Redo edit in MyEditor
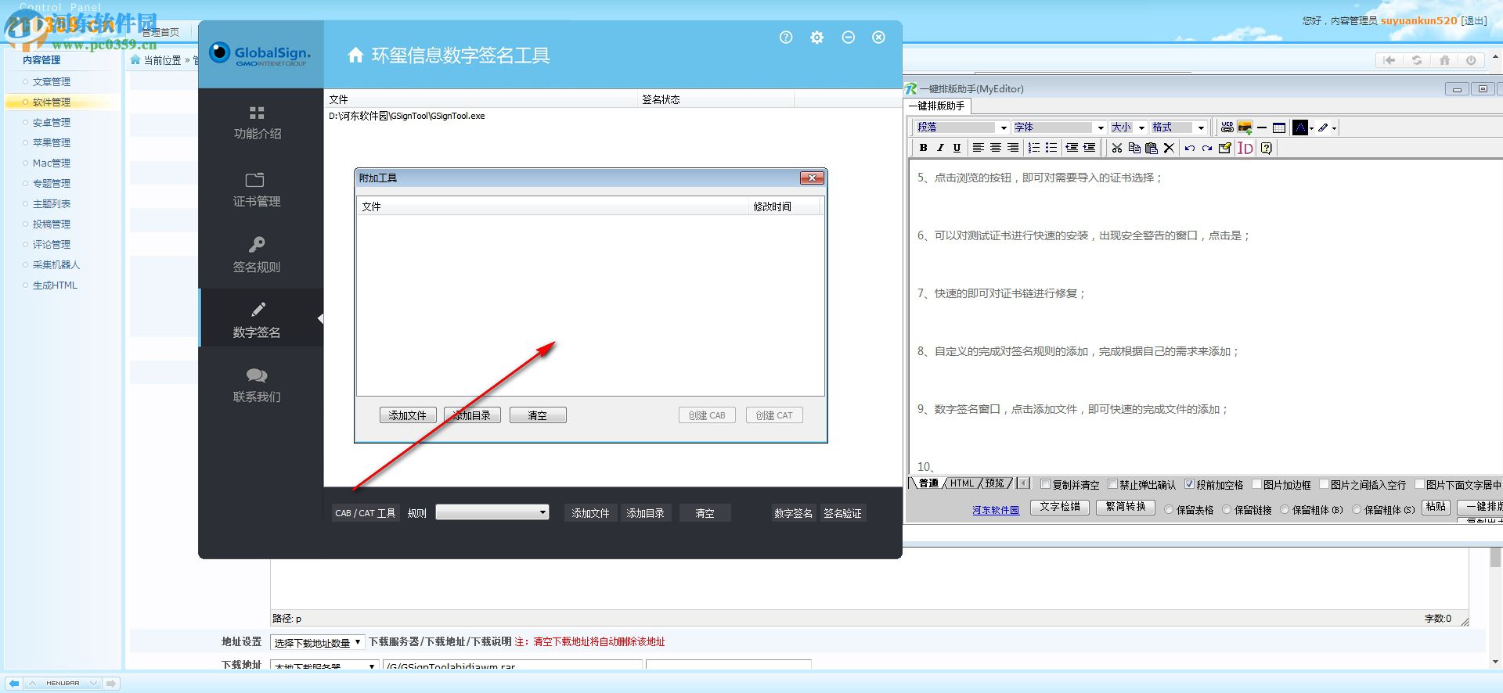 pos(1207,148)
